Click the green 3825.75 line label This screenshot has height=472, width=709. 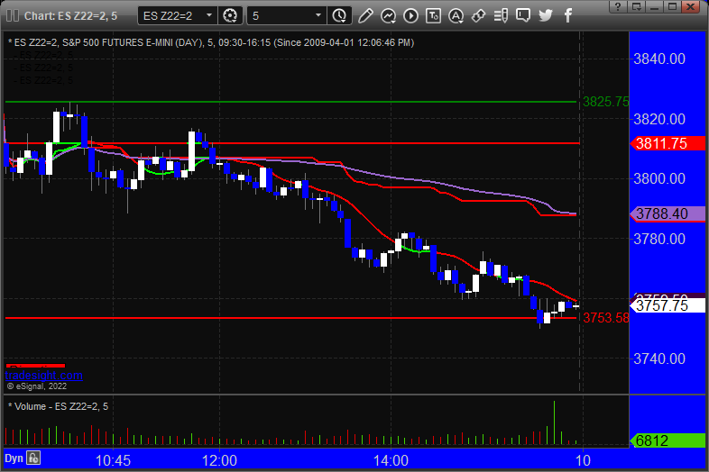pos(605,102)
